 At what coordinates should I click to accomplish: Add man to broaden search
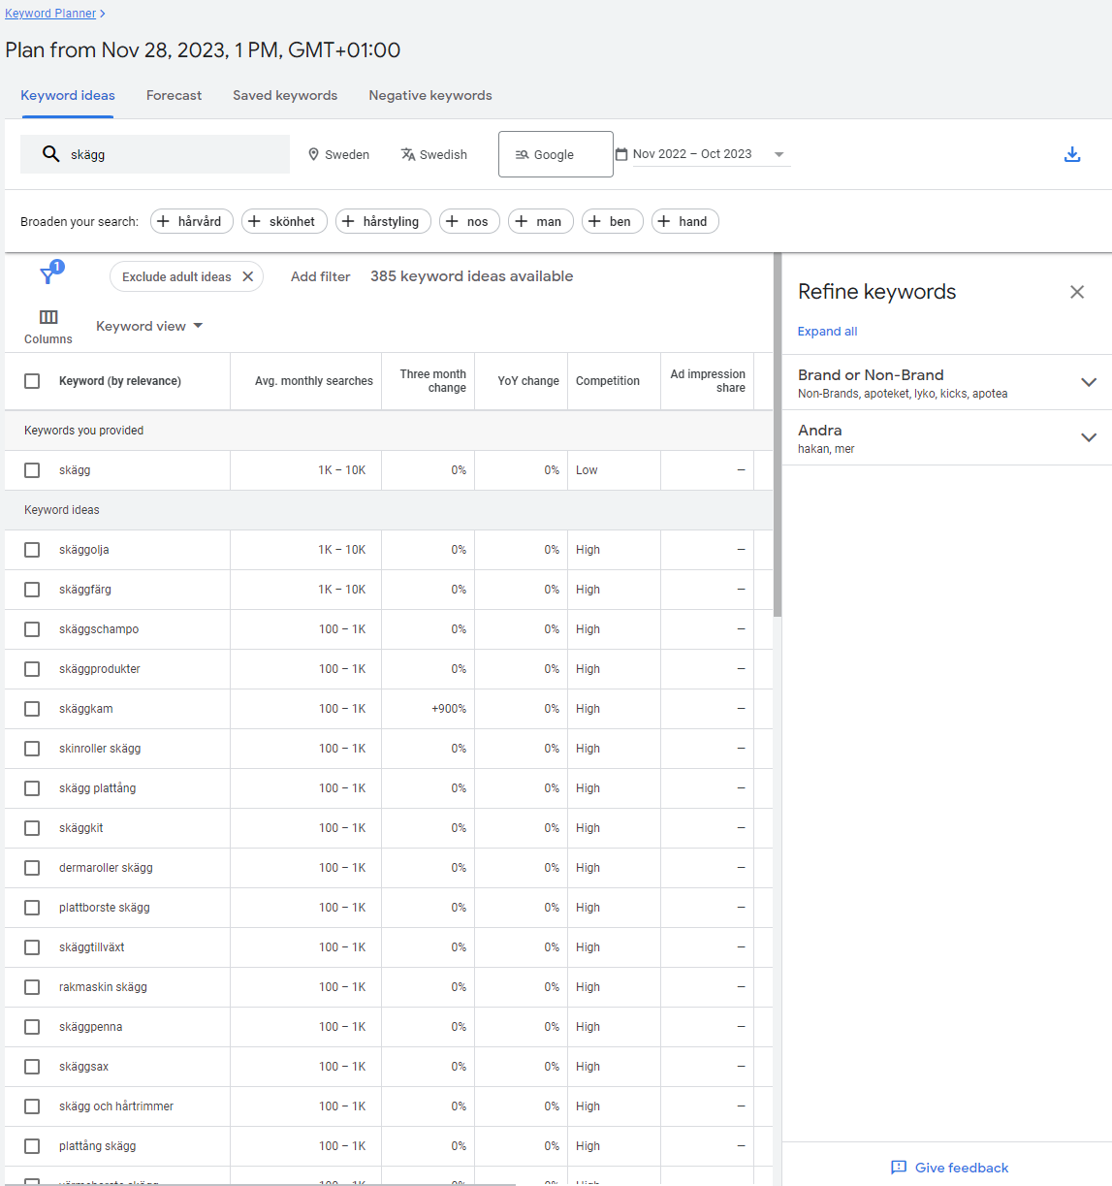point(541,221)
